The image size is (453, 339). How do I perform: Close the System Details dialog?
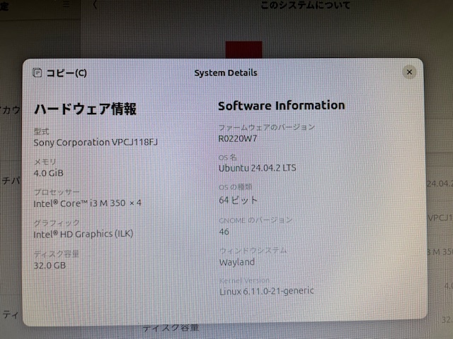[409, 72]
